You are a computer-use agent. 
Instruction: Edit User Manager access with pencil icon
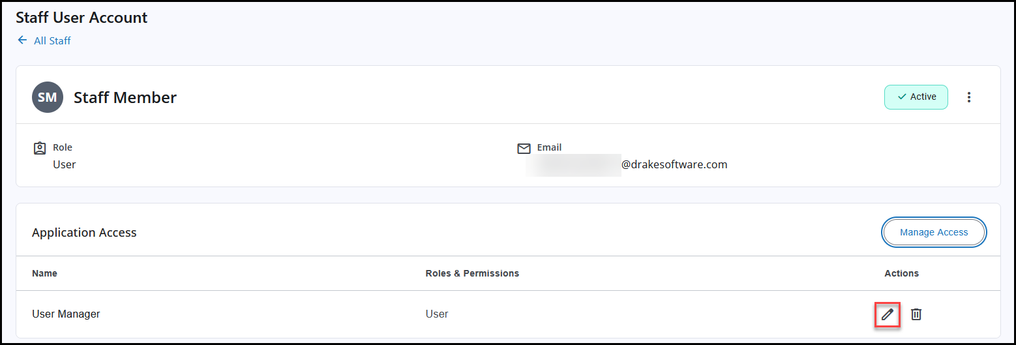coord(887,314)
